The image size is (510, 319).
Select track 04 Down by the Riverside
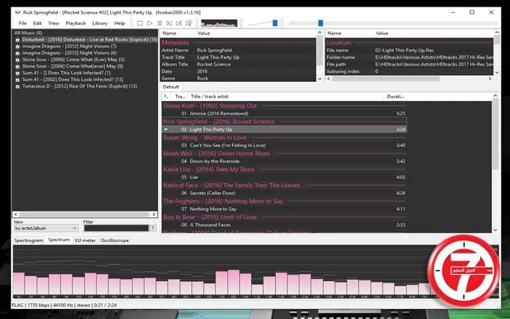284,161
